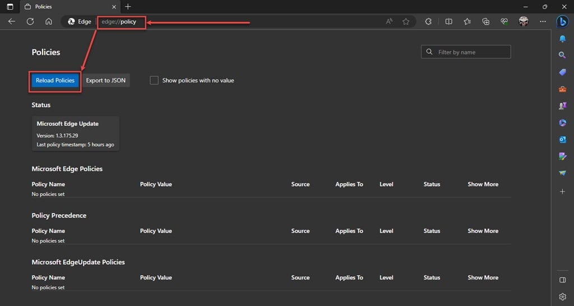Click Policy Name header under Microsoft Edge Policies
Screen dimensions: 574x306
48,184
